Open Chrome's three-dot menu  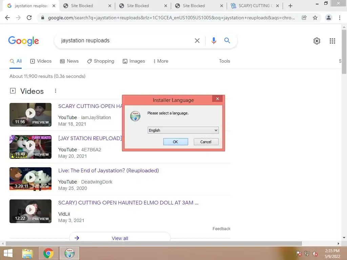click(340, 18)
